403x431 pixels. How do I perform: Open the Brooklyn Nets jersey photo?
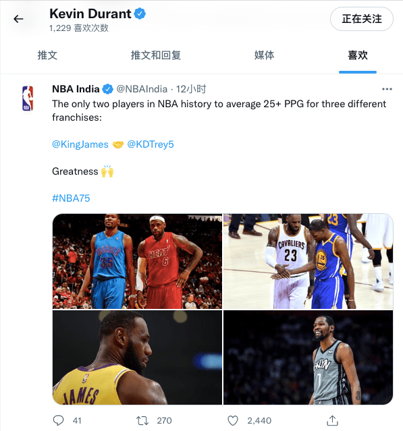(308, 357)
